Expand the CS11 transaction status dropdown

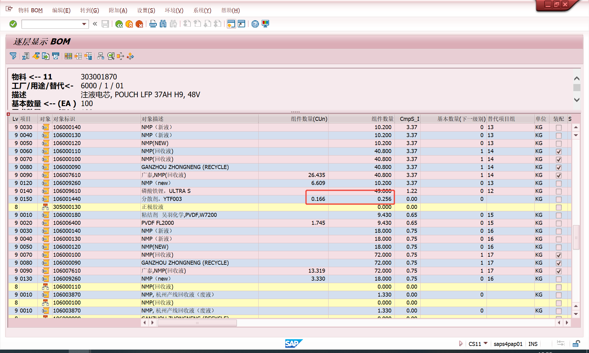[486, 343]
